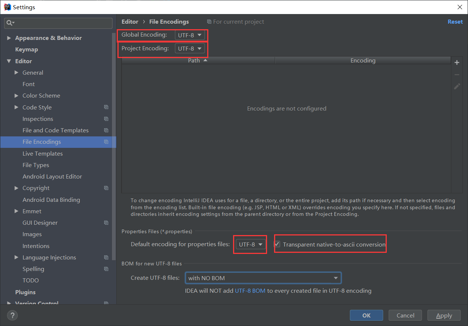Click project-level icon beside Code Style
468x326 pixels.
click(x=106, y=107)
